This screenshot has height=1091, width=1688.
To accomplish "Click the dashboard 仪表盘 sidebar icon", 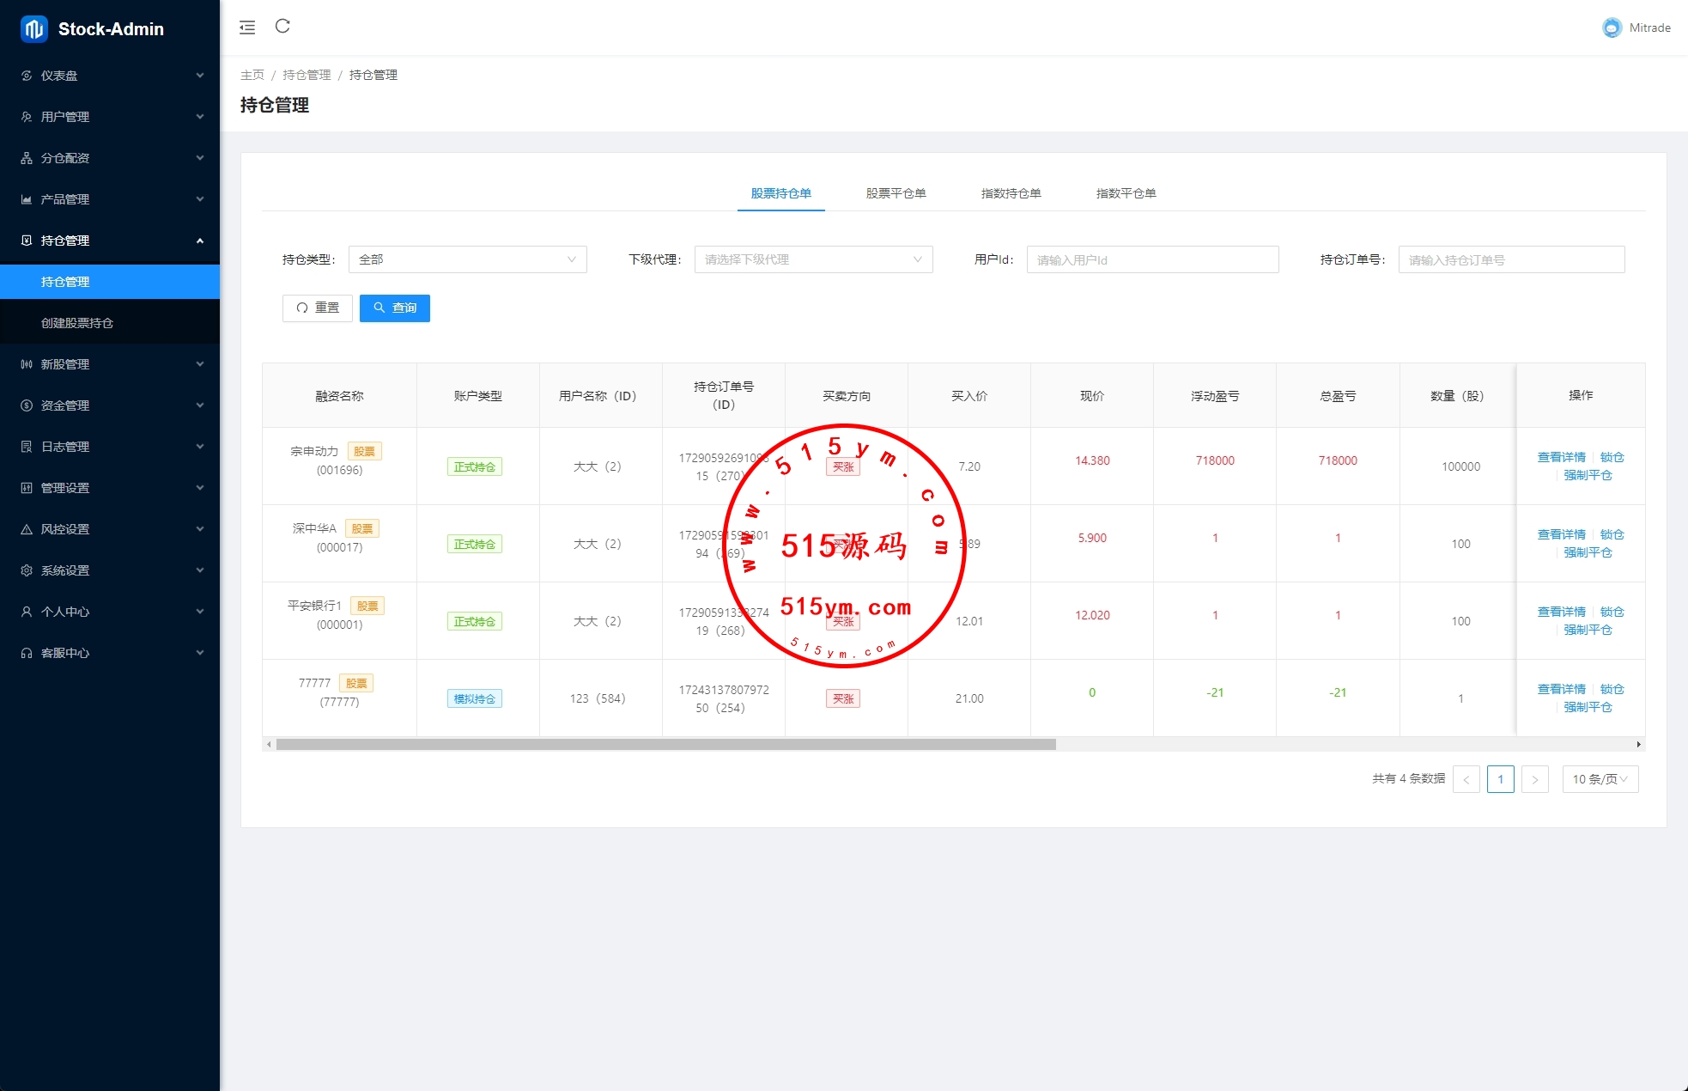I will coord(27,76).
